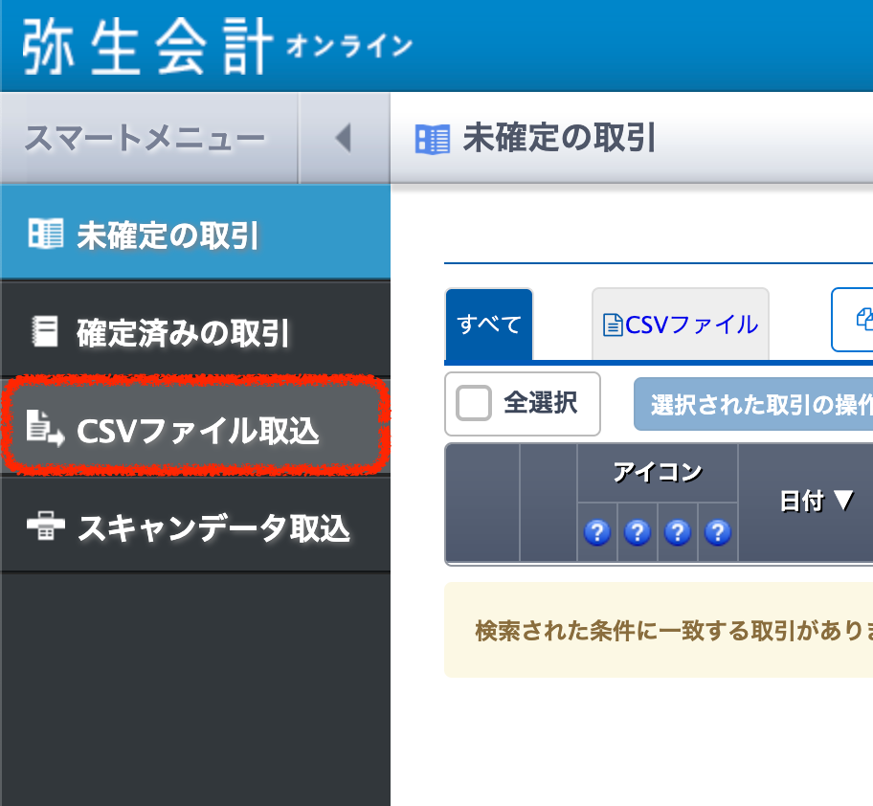873x806 pixels.
Task: Click the スマートメニュー header label
Action: (145, 139)
